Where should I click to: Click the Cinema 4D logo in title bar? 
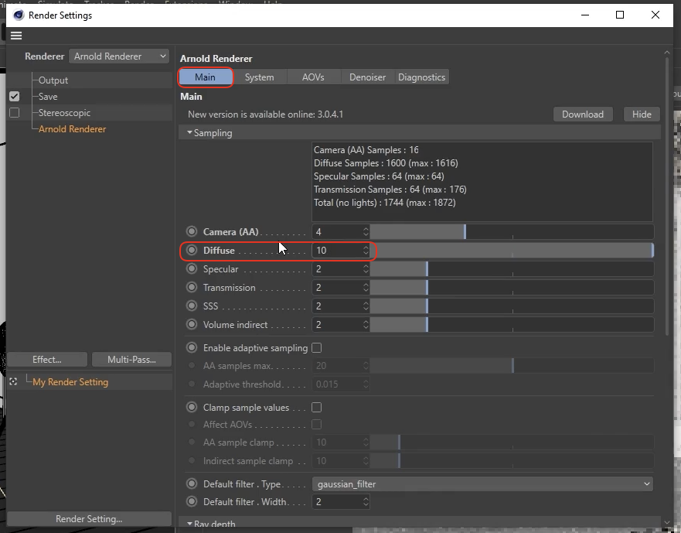19,15
